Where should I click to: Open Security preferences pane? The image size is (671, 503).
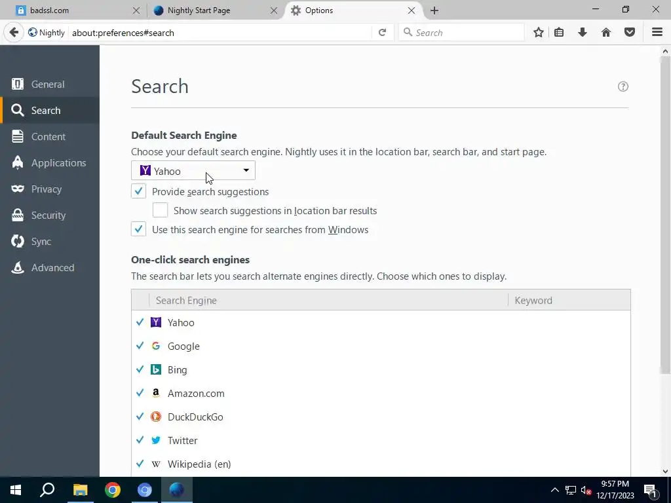(x=50, y=215)
